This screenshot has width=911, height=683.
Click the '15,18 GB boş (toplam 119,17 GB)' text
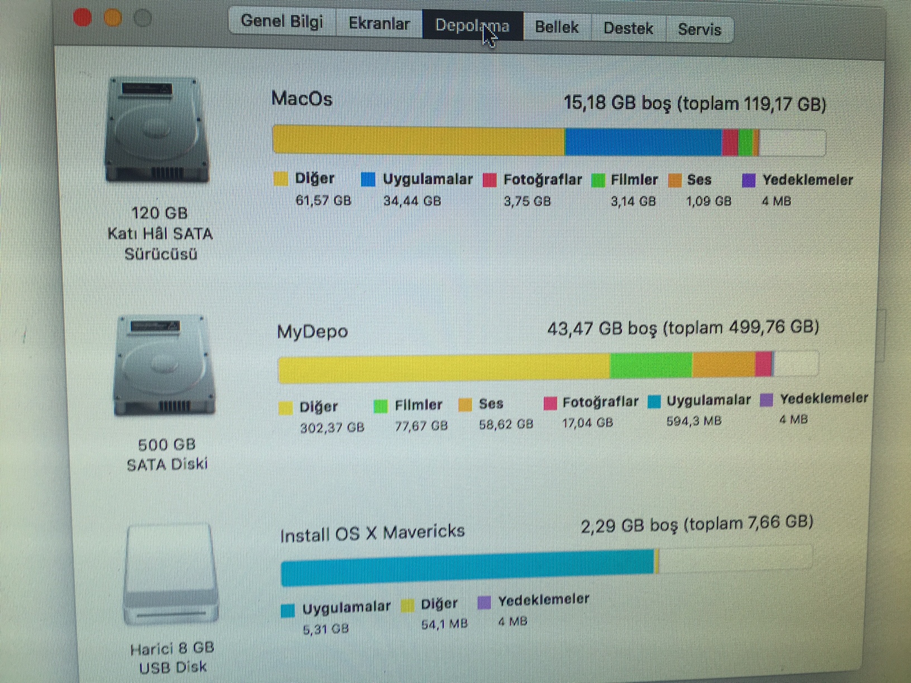click(x=695, y=104)
